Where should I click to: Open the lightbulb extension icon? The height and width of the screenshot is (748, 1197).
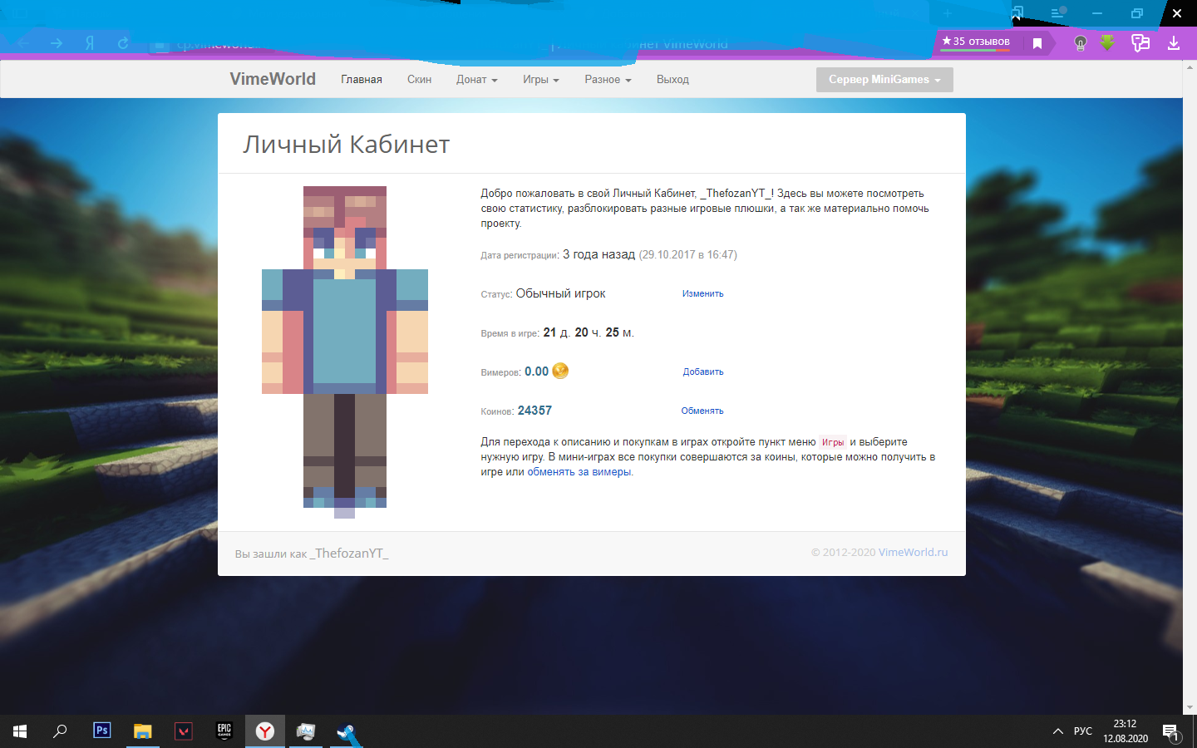click(x=1080, y=43)
